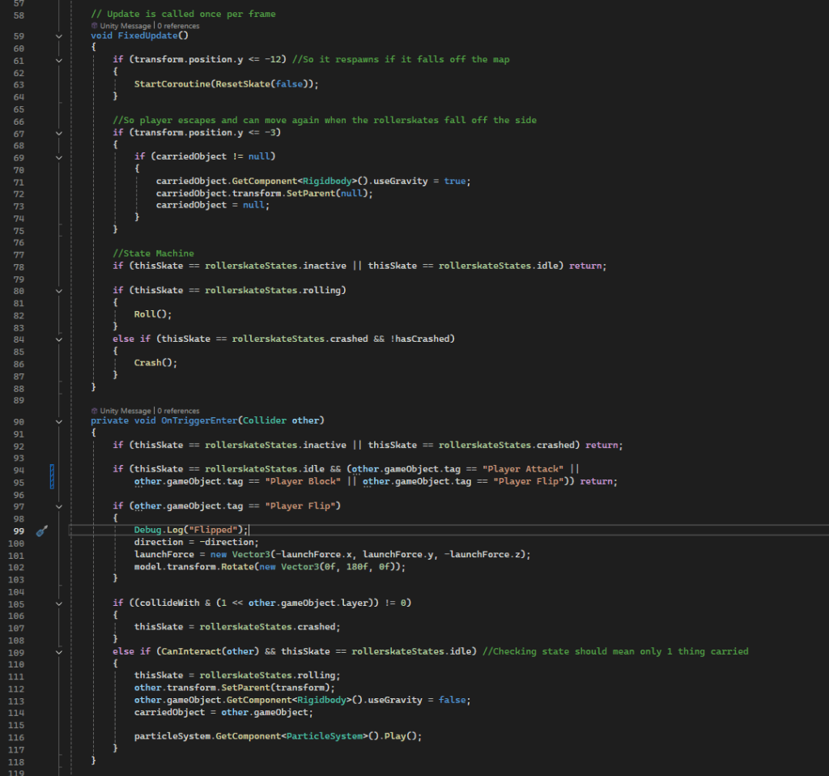
Task: Click the Unity Message icon above FixedUpdate
Action: [95, 26]
